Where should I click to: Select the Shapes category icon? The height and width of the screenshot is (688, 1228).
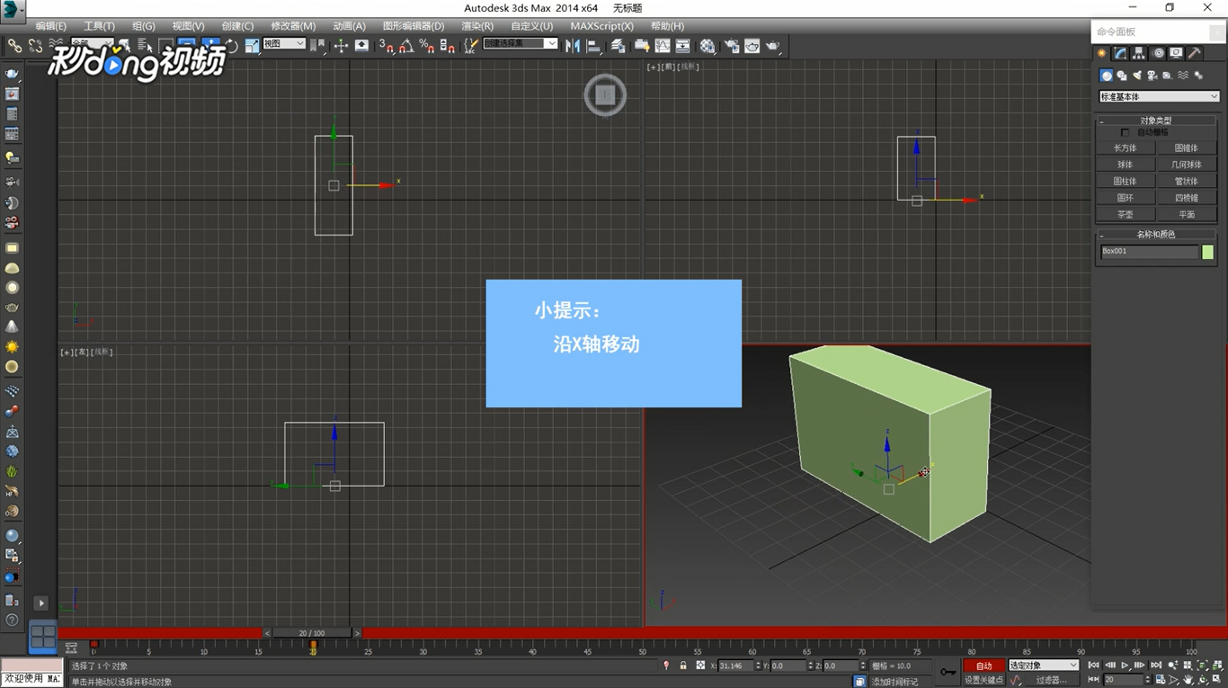(x=1122, y=76)
